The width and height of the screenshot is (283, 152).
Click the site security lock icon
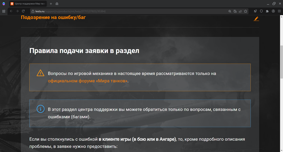(x=33, y=11)
